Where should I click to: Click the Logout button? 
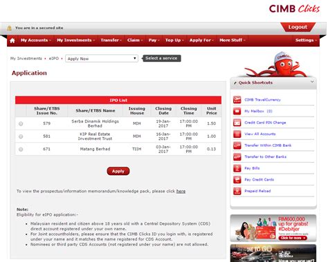coord(298,27)
